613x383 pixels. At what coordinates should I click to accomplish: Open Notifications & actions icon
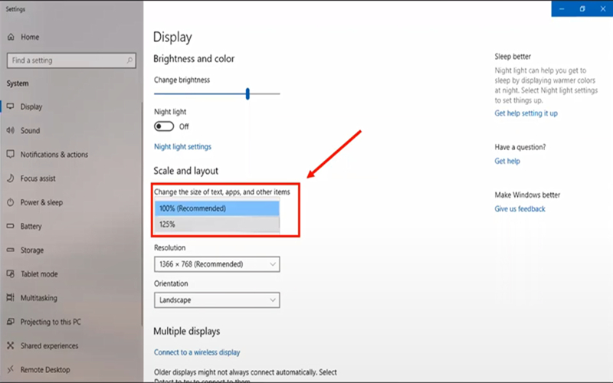(11, 155)
